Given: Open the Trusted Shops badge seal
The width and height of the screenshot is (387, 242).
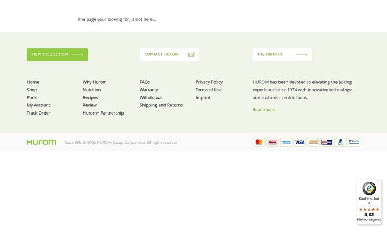Looking at the screenshot, I should click(x=369, y=188).
